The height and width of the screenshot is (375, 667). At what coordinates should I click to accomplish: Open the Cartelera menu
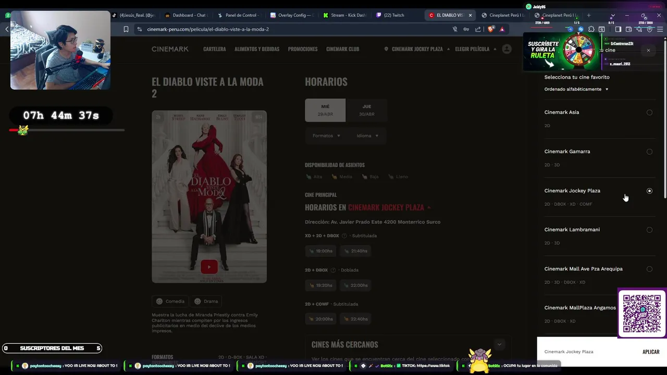tap(214, 49)
